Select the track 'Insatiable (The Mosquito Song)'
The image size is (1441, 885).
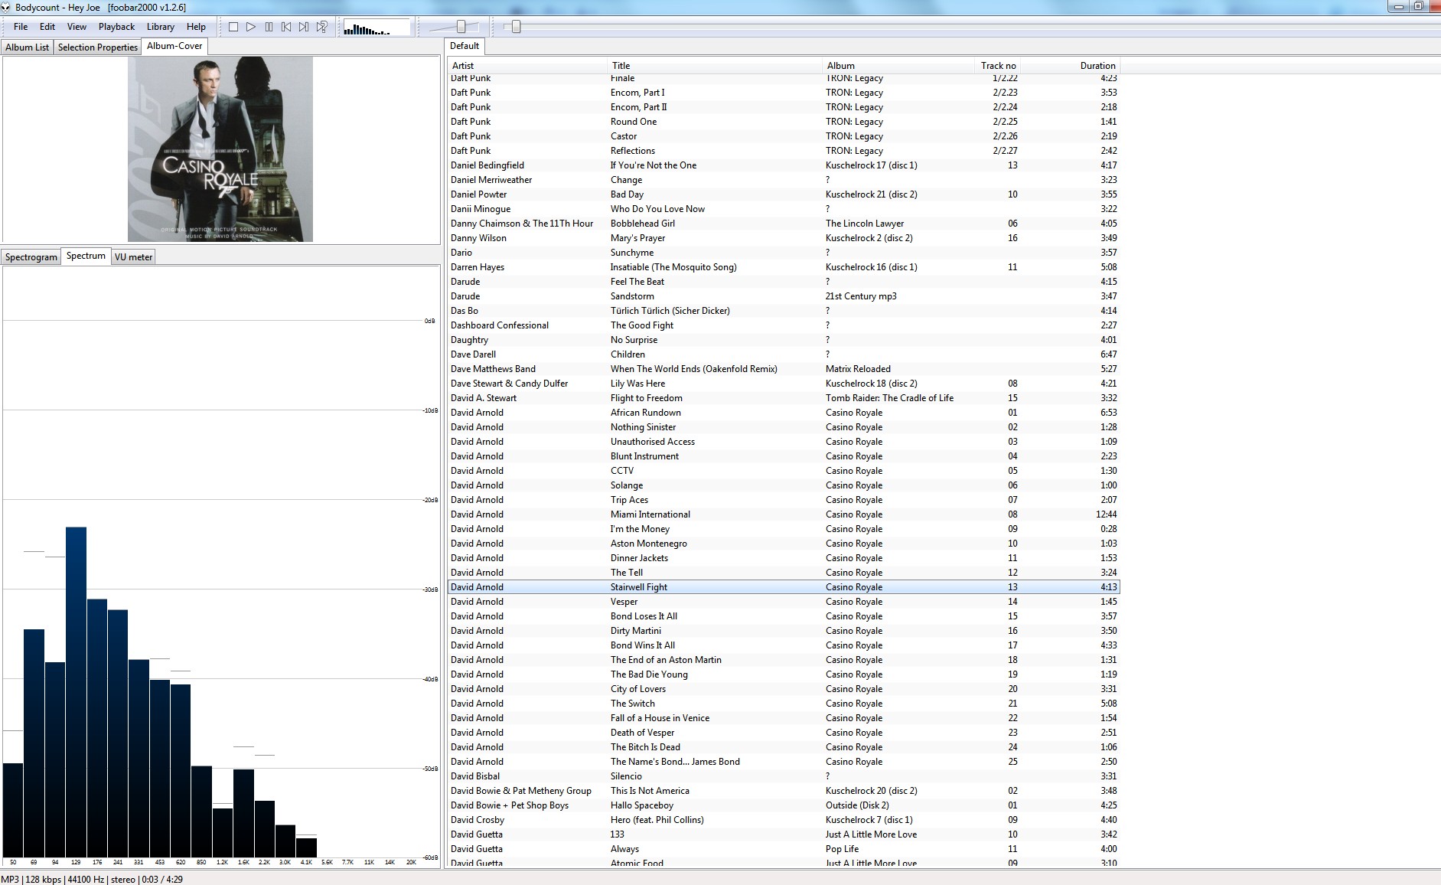point(784,267)
